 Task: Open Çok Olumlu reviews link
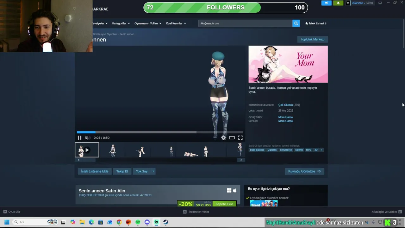point(285,105)
